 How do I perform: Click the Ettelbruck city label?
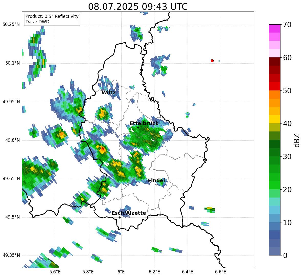(144, 124)
